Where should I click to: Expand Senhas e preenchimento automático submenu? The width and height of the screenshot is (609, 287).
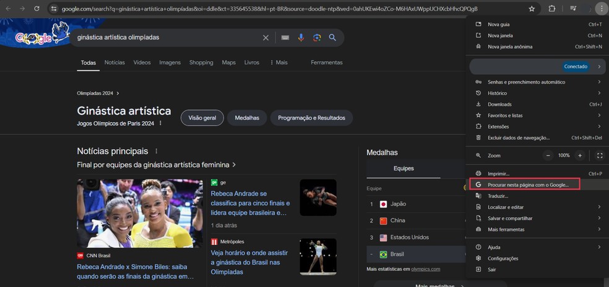click(x=538, y=82)
